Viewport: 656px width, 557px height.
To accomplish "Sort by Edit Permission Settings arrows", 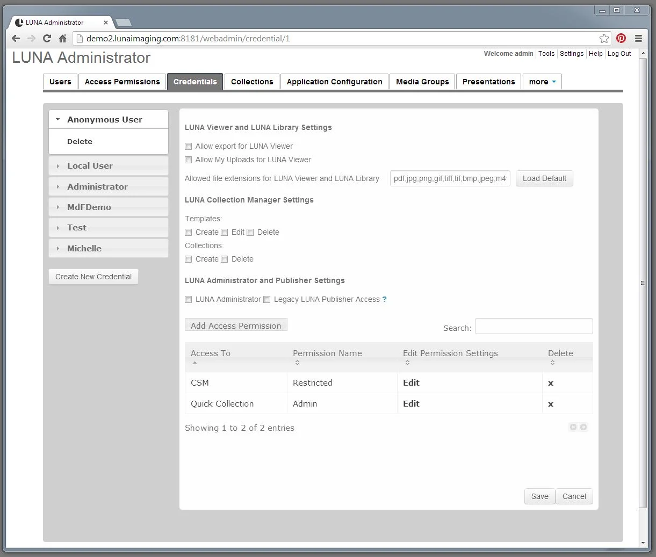I will point(407,363).
